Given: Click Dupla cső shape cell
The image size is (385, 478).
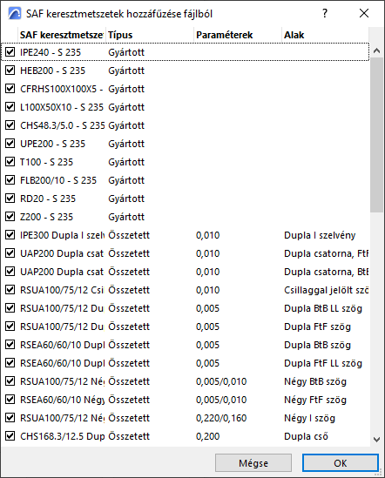Looking at the screenshot, I should pyautogui.click(x=306, y=436).
